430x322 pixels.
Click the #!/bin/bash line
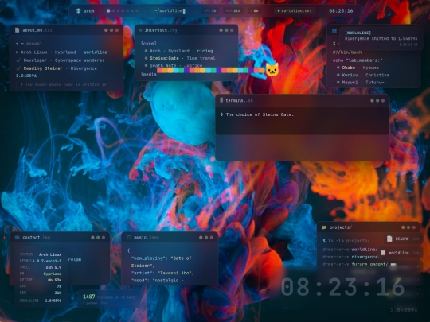tap(347, 52)
